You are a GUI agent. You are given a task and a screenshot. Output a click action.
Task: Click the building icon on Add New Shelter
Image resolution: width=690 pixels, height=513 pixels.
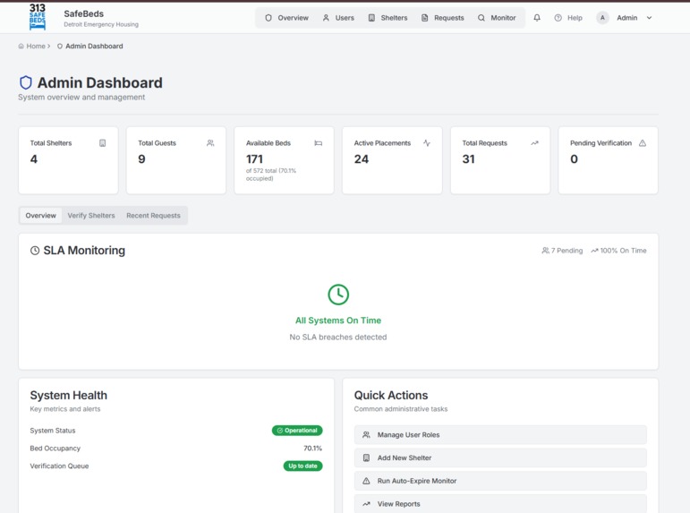(366, 458)
